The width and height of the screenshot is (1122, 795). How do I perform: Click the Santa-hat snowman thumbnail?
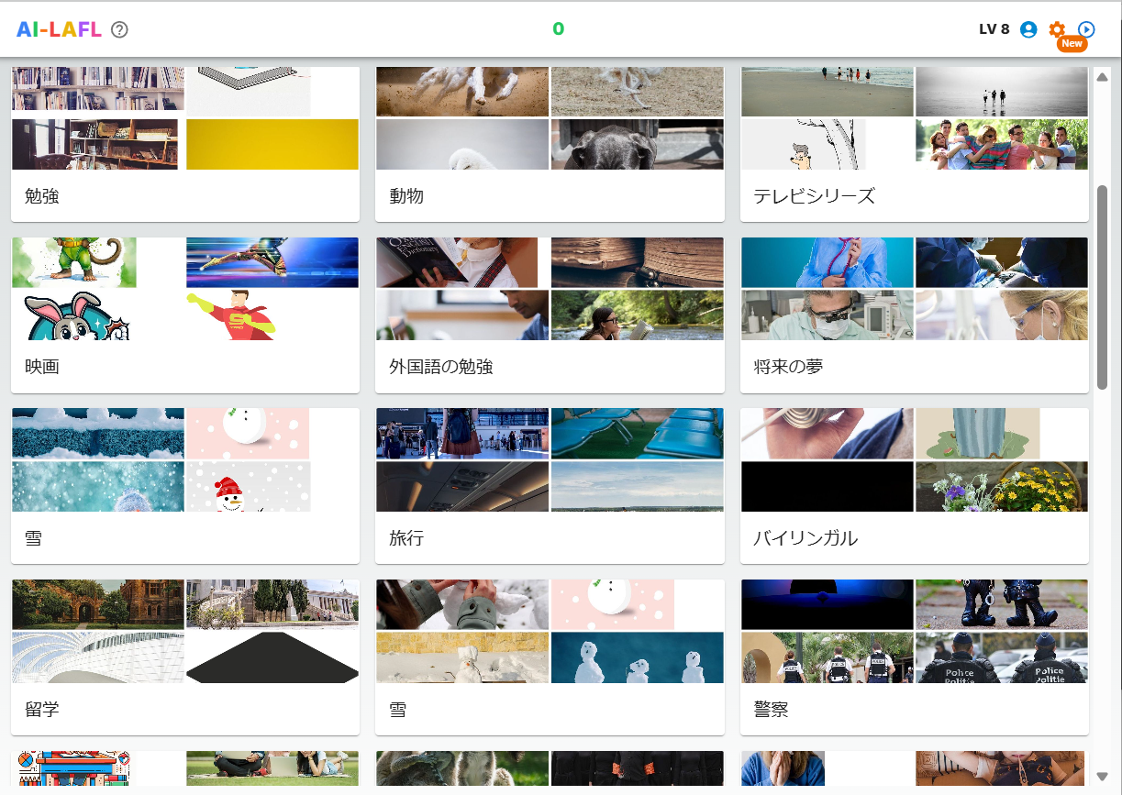point(248,486)
